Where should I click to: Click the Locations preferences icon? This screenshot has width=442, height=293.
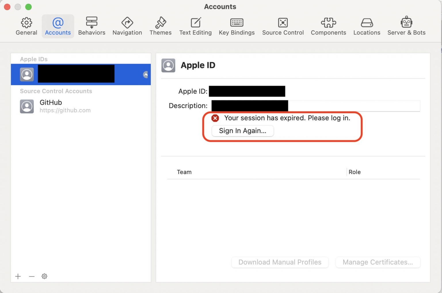tap(367, 26)
